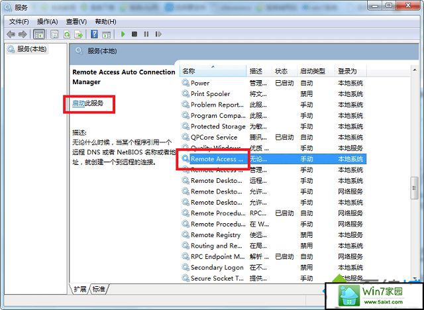This screenshot has height=310, width=424.
Task: Click the Pause service icon
Action: point(146,34)
